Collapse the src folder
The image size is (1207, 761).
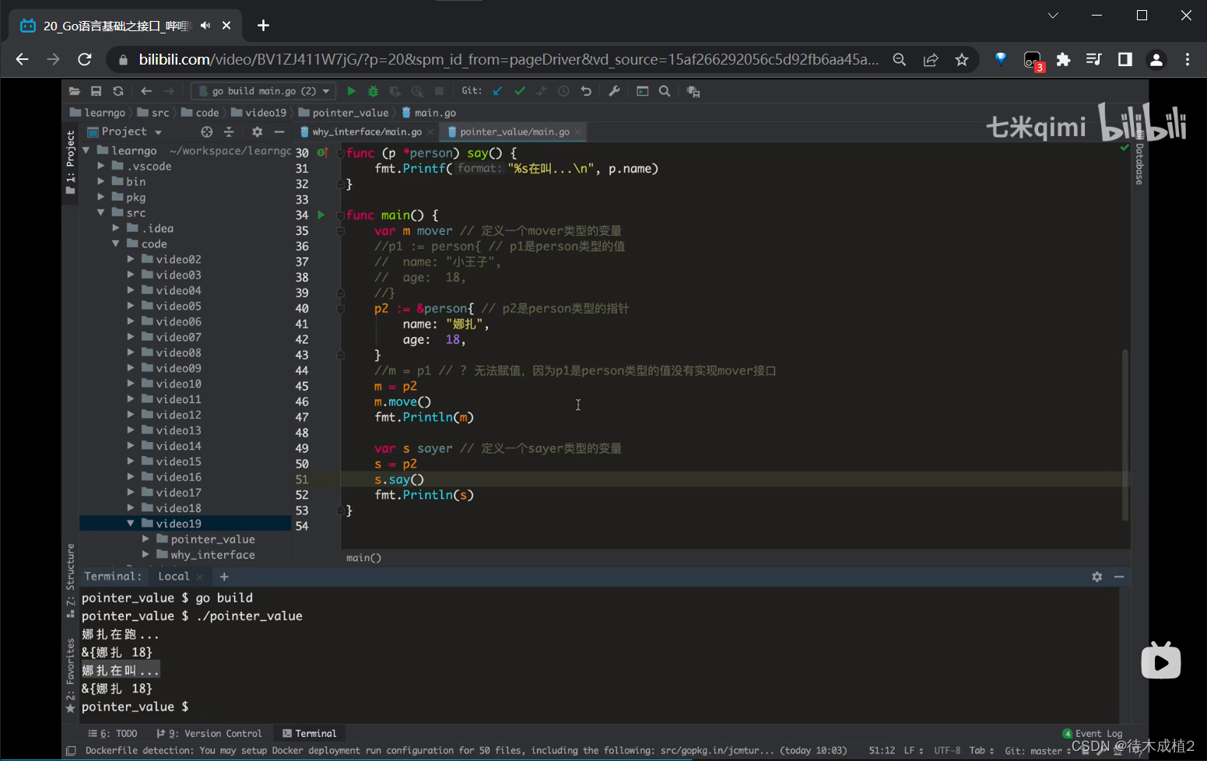coord(101,212)
